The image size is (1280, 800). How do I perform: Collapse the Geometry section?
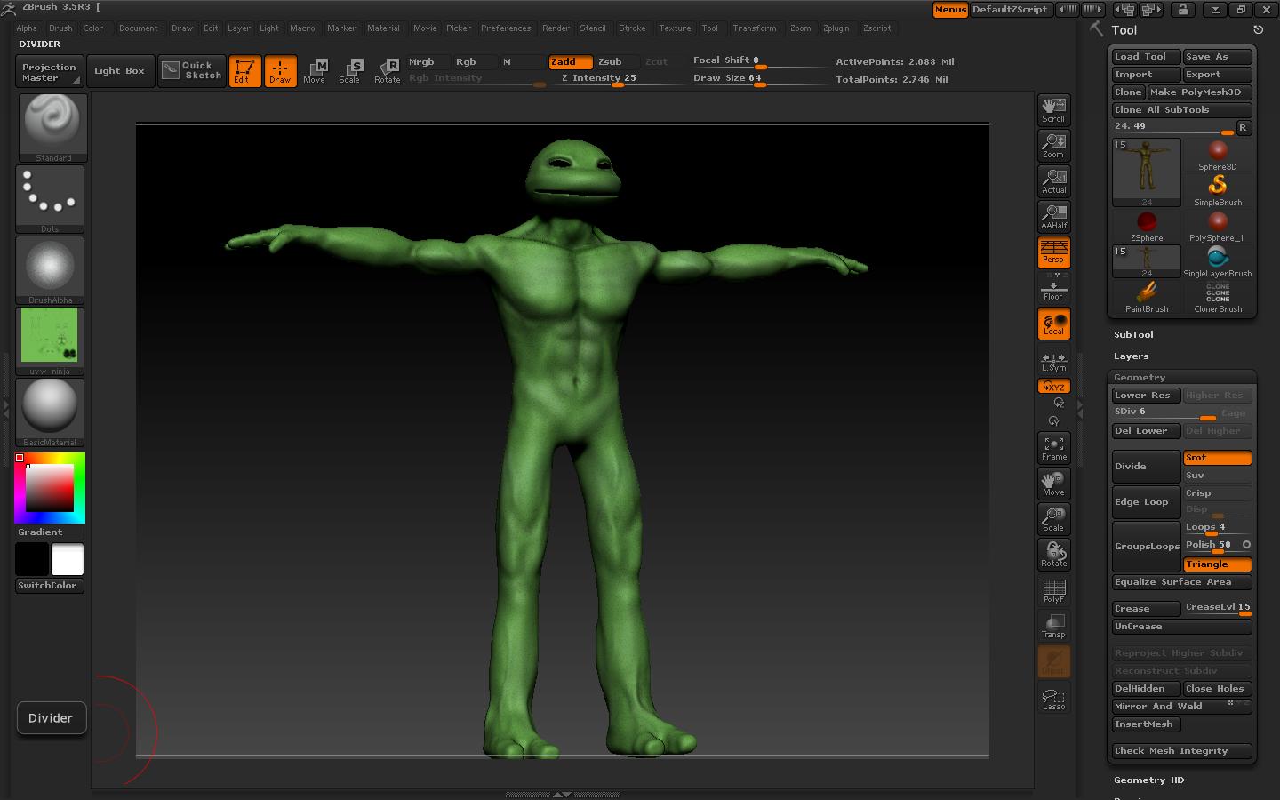click(x=1139, y=377)
